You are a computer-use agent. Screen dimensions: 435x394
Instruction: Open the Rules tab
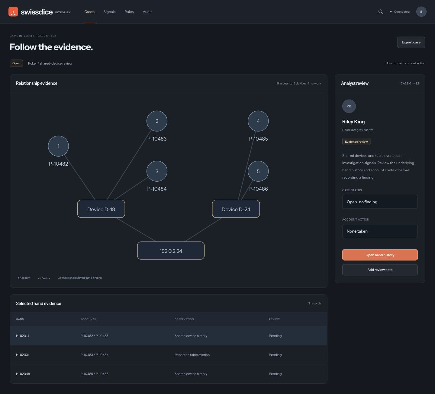coord(129,12)
